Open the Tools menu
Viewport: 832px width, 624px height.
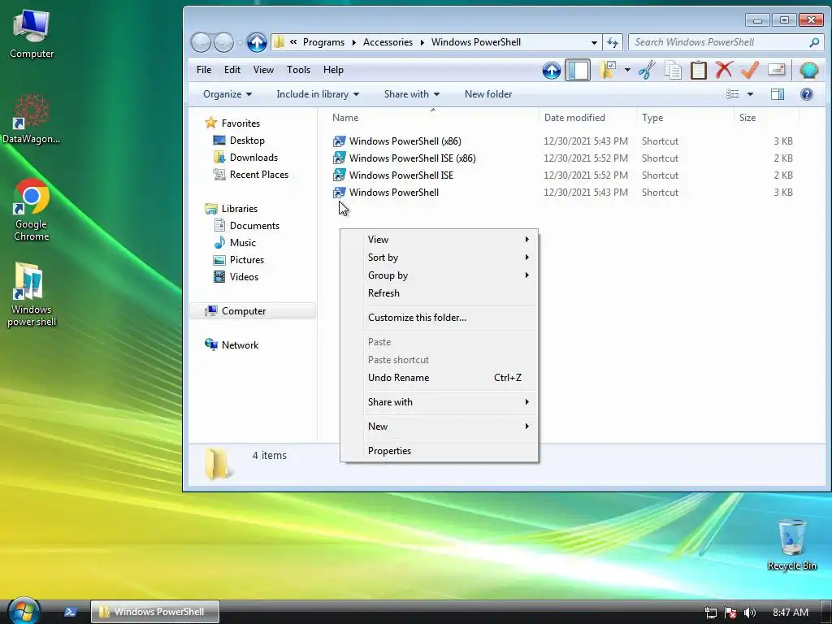pyautogui.click(x=298, y=70)
